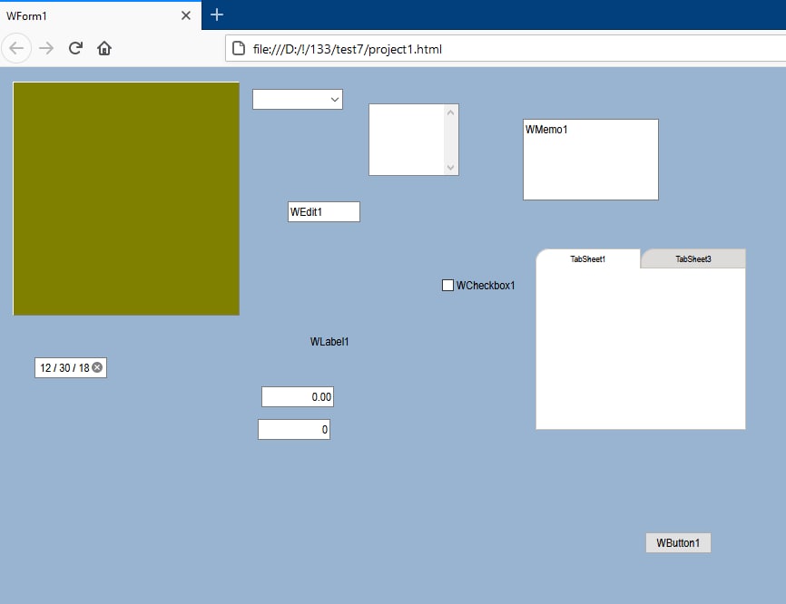The image size is (786, 604).
Task: Switch to the TabSheet3 tab
Action: coord(693,259)
